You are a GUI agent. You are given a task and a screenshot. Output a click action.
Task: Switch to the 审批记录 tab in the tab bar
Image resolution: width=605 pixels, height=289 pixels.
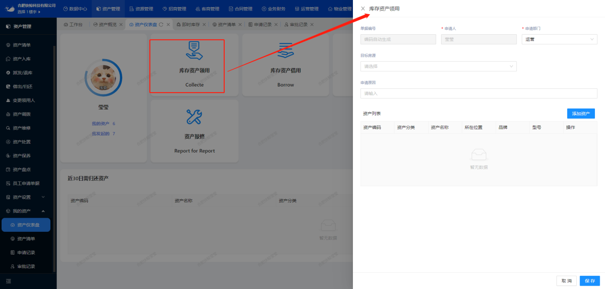[x=296, y=25]
